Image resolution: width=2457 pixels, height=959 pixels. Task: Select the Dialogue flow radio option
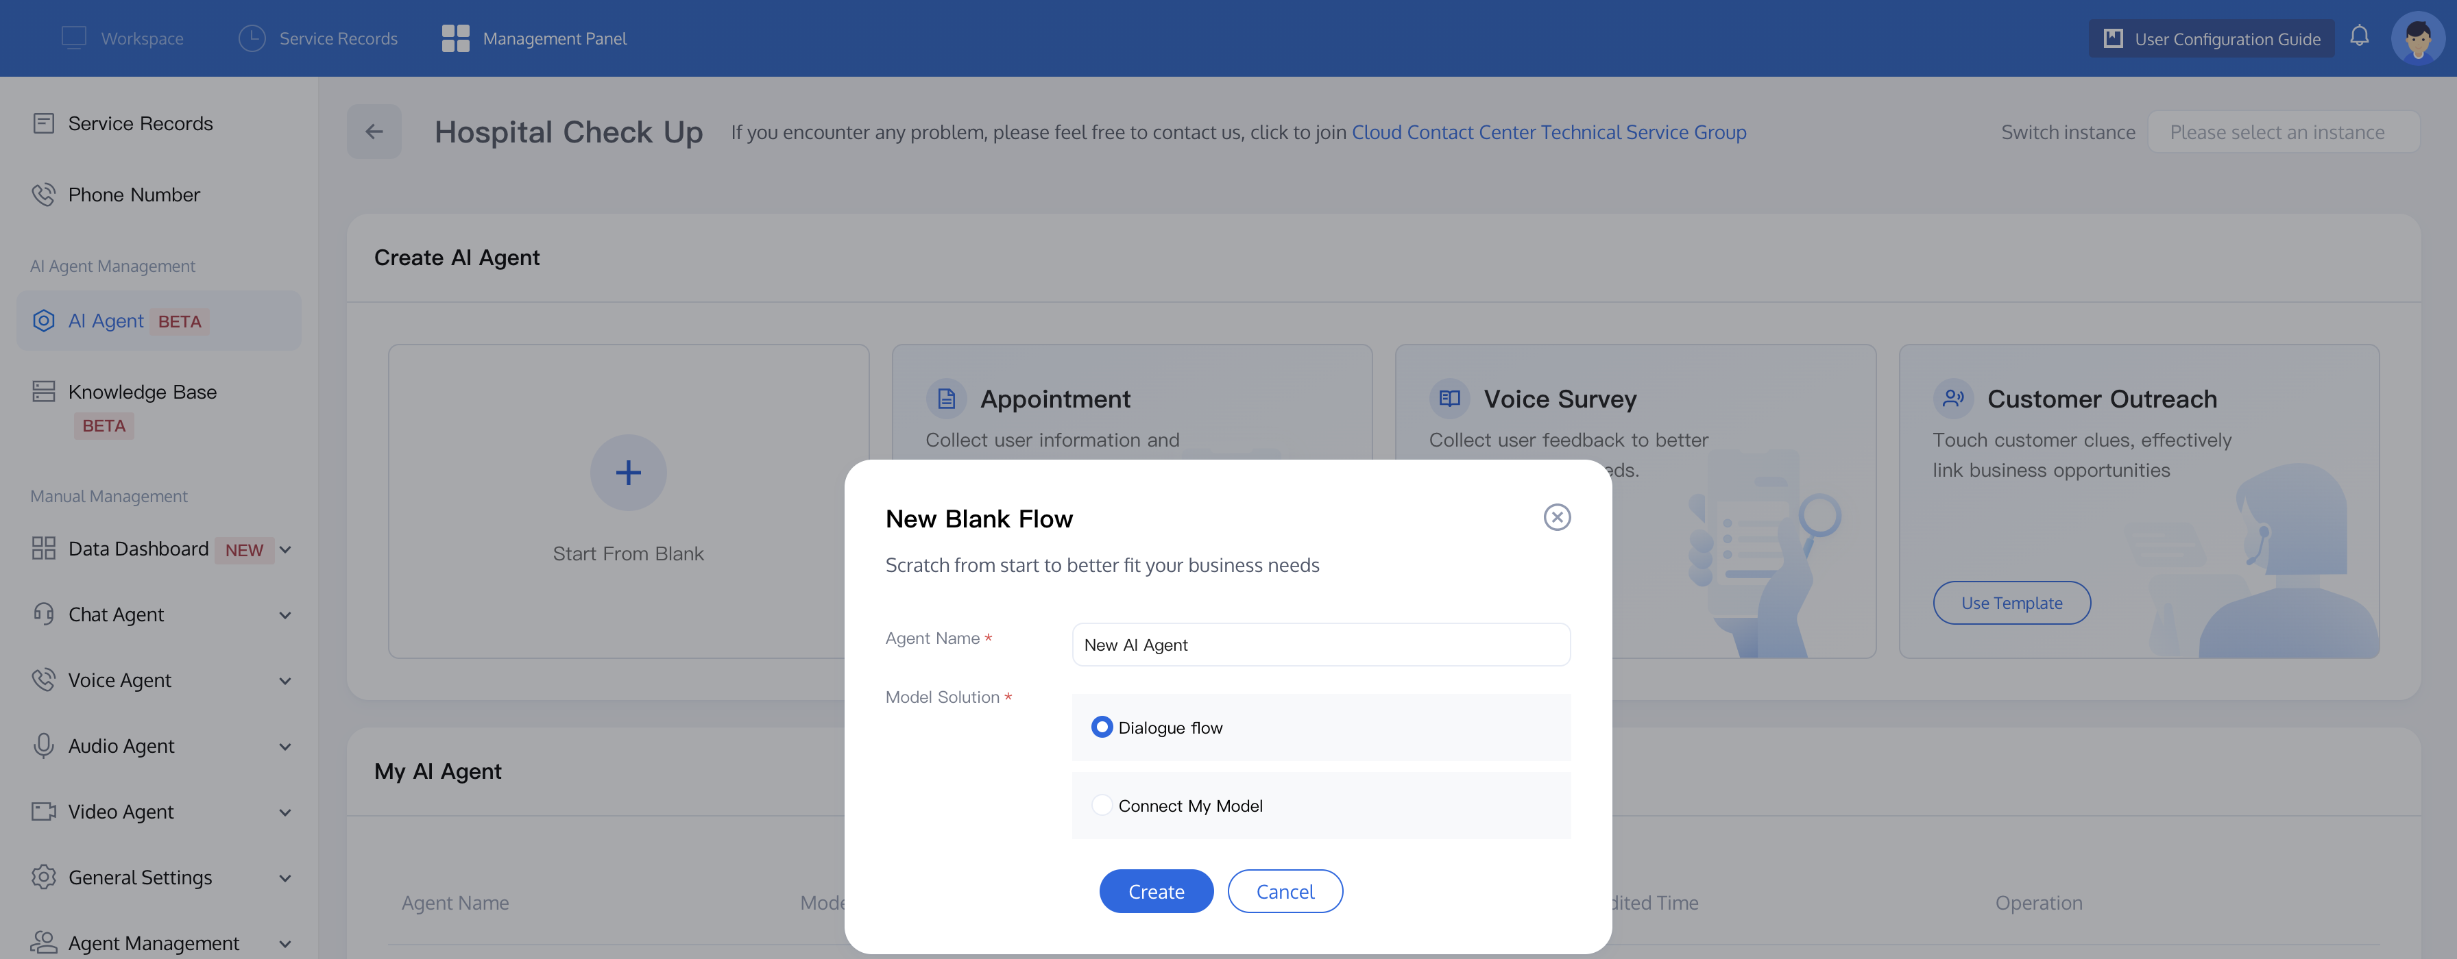coord(1102,727)
